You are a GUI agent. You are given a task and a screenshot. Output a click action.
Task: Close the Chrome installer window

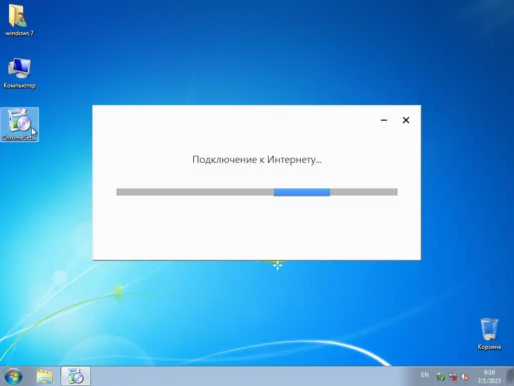pyautogui.click(x=406, y=120)
